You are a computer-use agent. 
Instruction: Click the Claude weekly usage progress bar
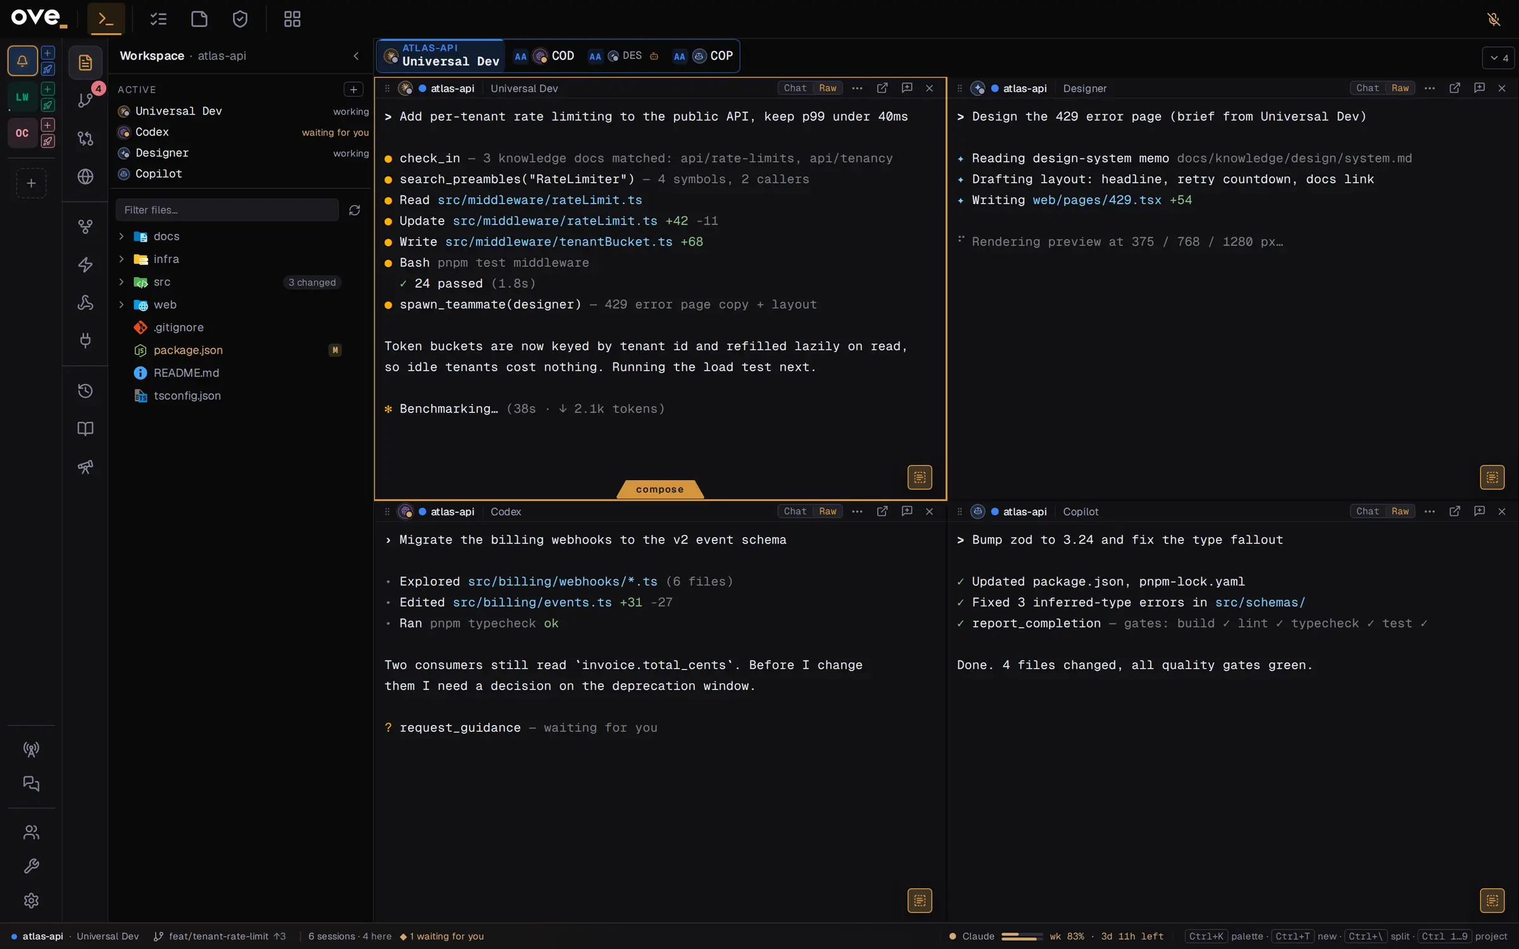(1022, 936)
